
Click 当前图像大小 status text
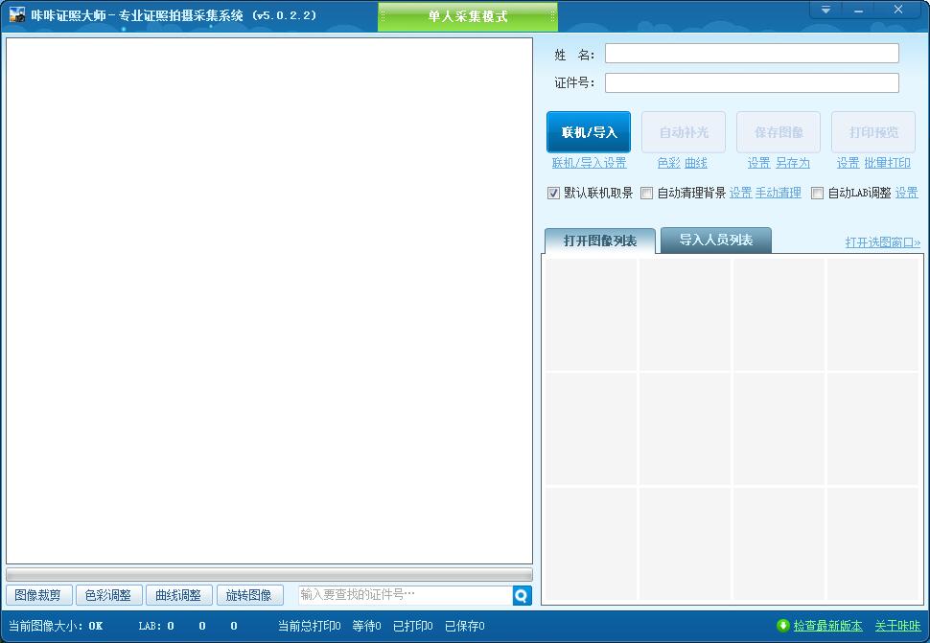pyautogui.click(x=56, y=626)
